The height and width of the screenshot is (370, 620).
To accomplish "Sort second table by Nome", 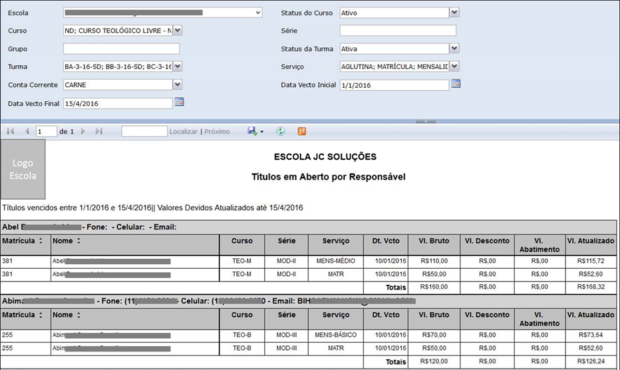I will pyautogui.click(x=78, y=315).
